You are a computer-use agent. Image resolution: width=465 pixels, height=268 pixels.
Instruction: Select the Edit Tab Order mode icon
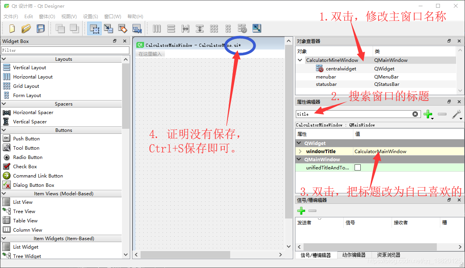(136, 28)
